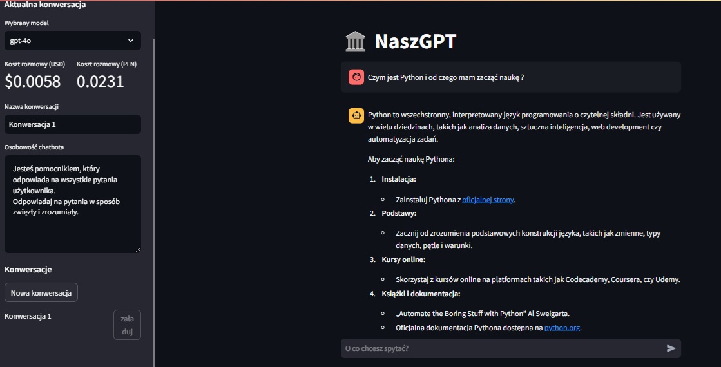Focus the Nazwa konwersacji text field

72,124
